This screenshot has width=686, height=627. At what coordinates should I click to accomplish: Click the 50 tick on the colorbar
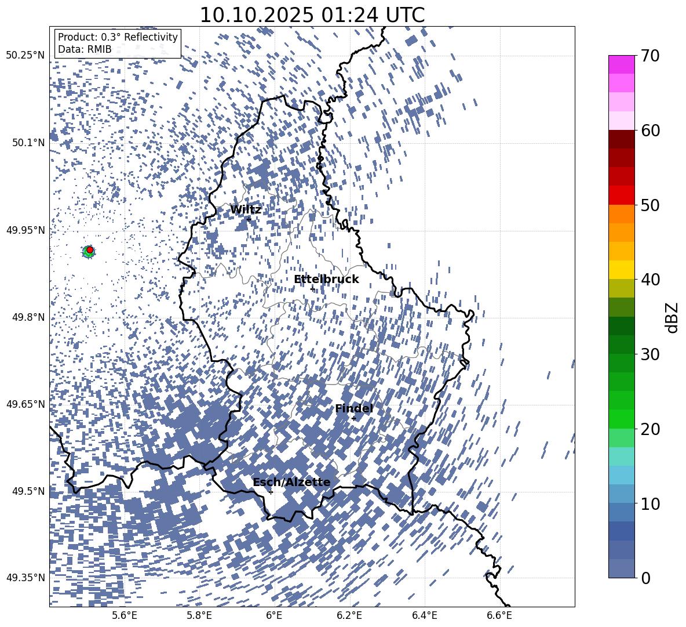pos(650,205)
